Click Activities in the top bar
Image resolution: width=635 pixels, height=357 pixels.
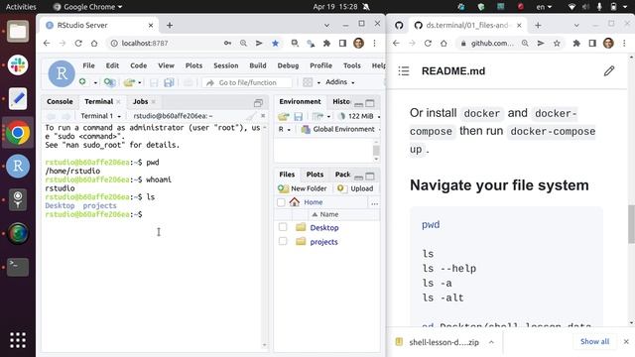click(x=21, y=7)
